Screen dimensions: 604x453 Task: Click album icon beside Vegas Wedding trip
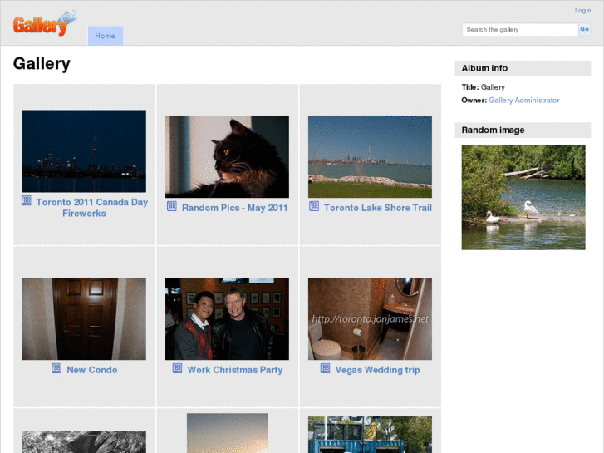(x=326, y=368)
